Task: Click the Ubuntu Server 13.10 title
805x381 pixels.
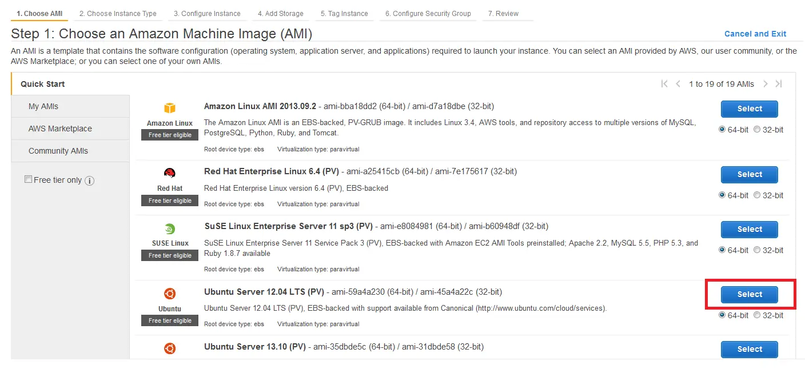Action: (x=255, y=347)
